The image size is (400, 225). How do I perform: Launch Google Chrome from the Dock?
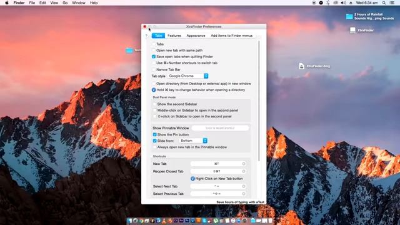[141, 221]
